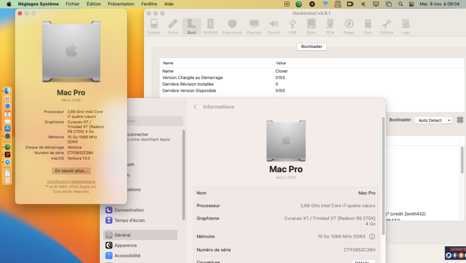Screen dimensions: 466x263
Task: Click the settings sidebar scrollbar
Action: coord(183,175)
